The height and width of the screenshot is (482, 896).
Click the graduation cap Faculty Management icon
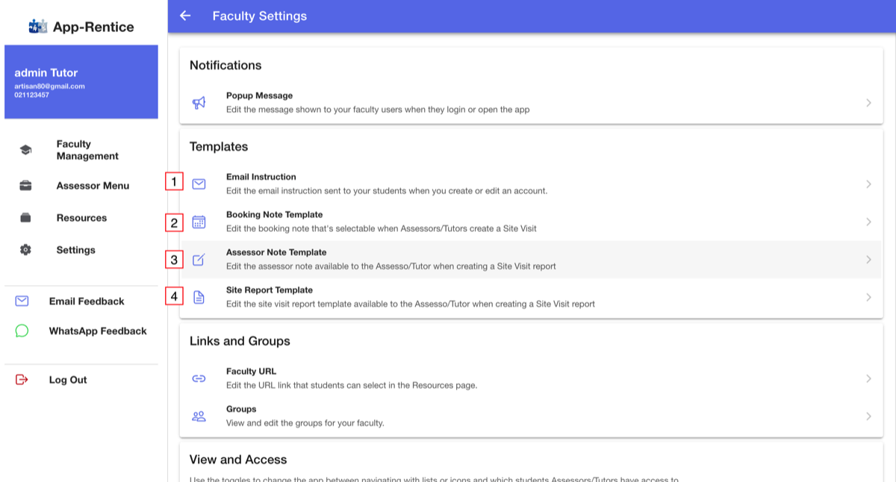pos(25,150)
